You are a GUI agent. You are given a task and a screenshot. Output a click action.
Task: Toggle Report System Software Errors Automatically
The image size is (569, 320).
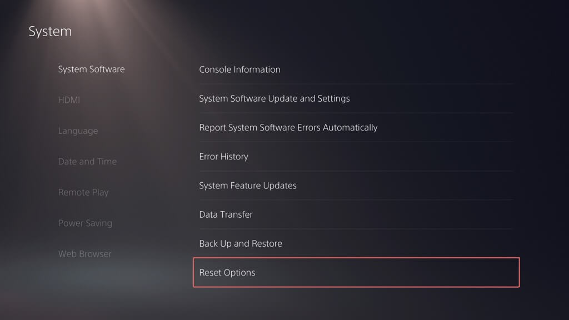coord(288,127)
